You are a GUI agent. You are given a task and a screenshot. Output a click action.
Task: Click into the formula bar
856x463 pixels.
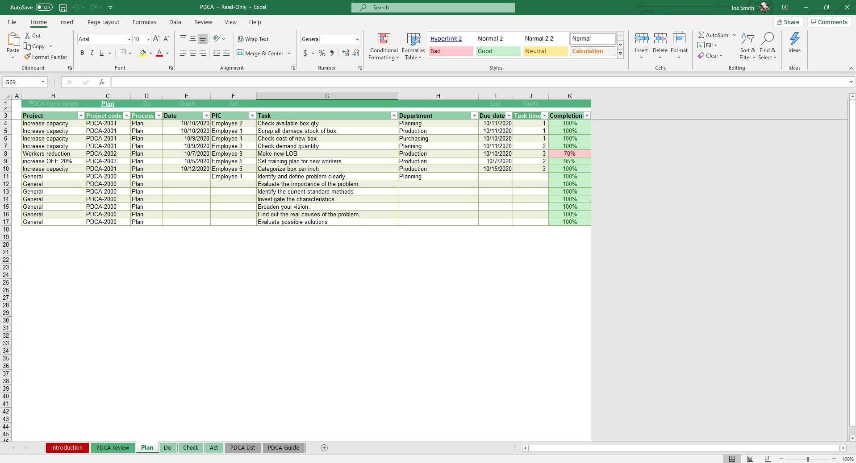pos(480,82)
